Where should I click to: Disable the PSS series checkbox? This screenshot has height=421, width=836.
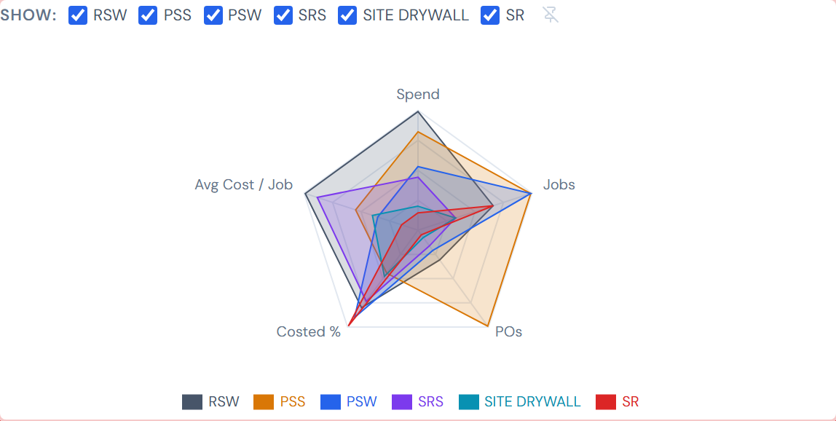pyautogui.click(x=148, y=15)
